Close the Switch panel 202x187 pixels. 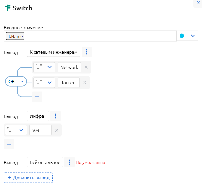(x=198, y=2)
